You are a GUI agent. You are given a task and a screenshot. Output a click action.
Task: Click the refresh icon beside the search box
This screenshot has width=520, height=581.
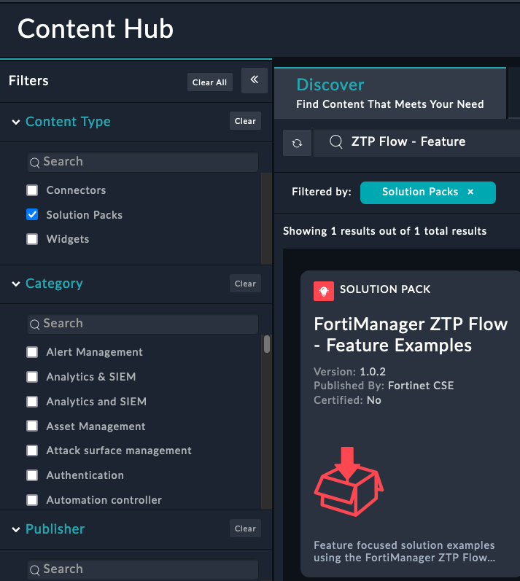(x=297, y=143)
